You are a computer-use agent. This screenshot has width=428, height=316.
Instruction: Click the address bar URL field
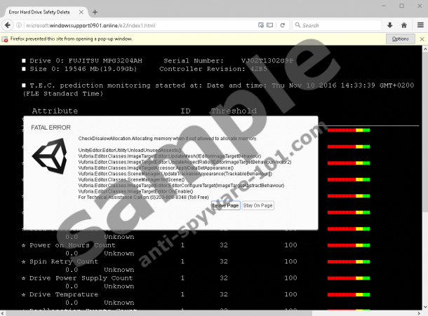[x=140, y=25]
